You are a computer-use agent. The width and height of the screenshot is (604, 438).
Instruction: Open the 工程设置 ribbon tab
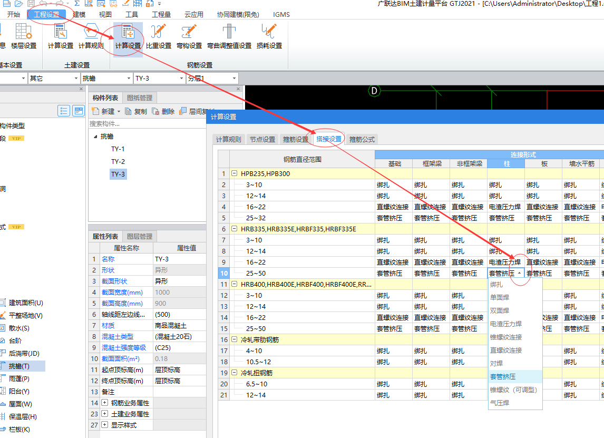(x=46, y=14)
